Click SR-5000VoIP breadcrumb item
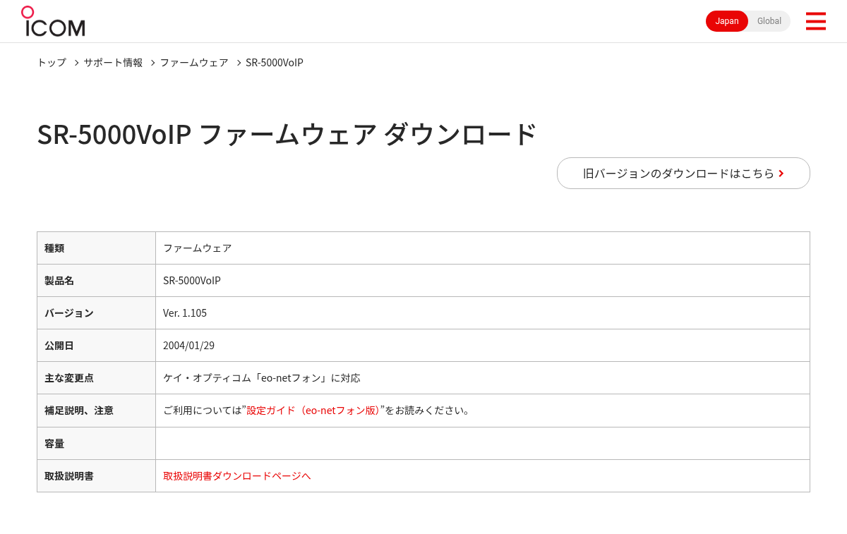The width and height of the screenshot is (847, 534). coord(275,62)
